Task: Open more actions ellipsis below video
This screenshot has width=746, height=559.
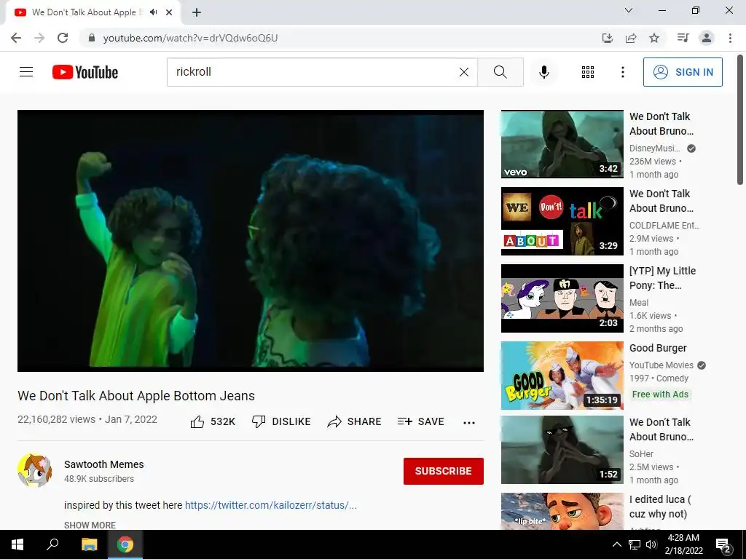Action: pyautogui.click(x=469, y=423)
